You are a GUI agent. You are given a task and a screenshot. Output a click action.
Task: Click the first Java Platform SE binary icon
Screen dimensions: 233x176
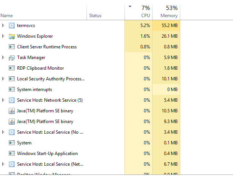click(12, 111)
